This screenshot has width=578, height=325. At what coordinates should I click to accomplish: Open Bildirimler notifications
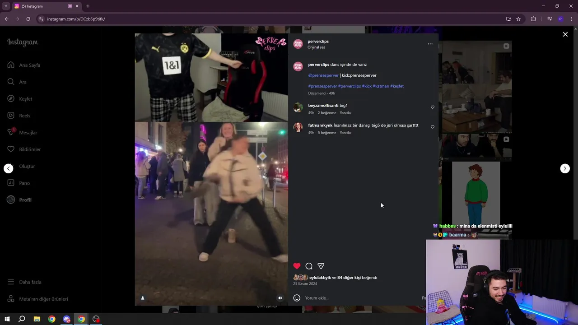click(23, 149)
